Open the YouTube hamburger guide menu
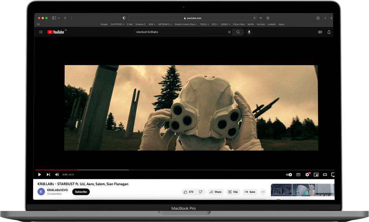Image resolution: width=369 pixels, height=222 pixels. pos(41,32)
